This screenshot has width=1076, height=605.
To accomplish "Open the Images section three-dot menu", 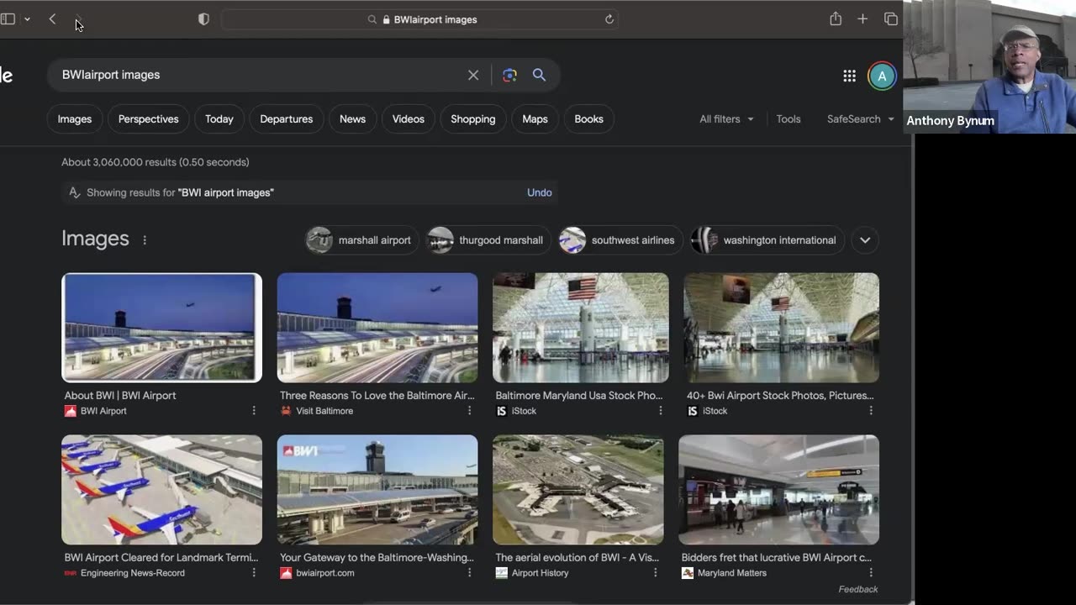I will [145, 239].
